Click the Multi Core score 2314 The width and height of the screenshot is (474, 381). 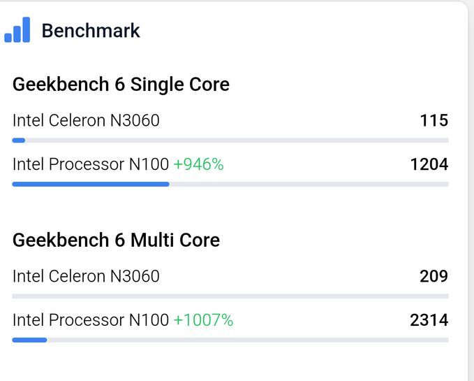coord(429,320)
